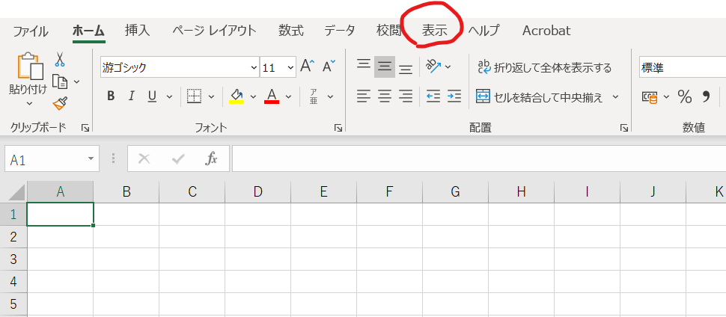
Task: Center text horizontally
Action: 385,96
